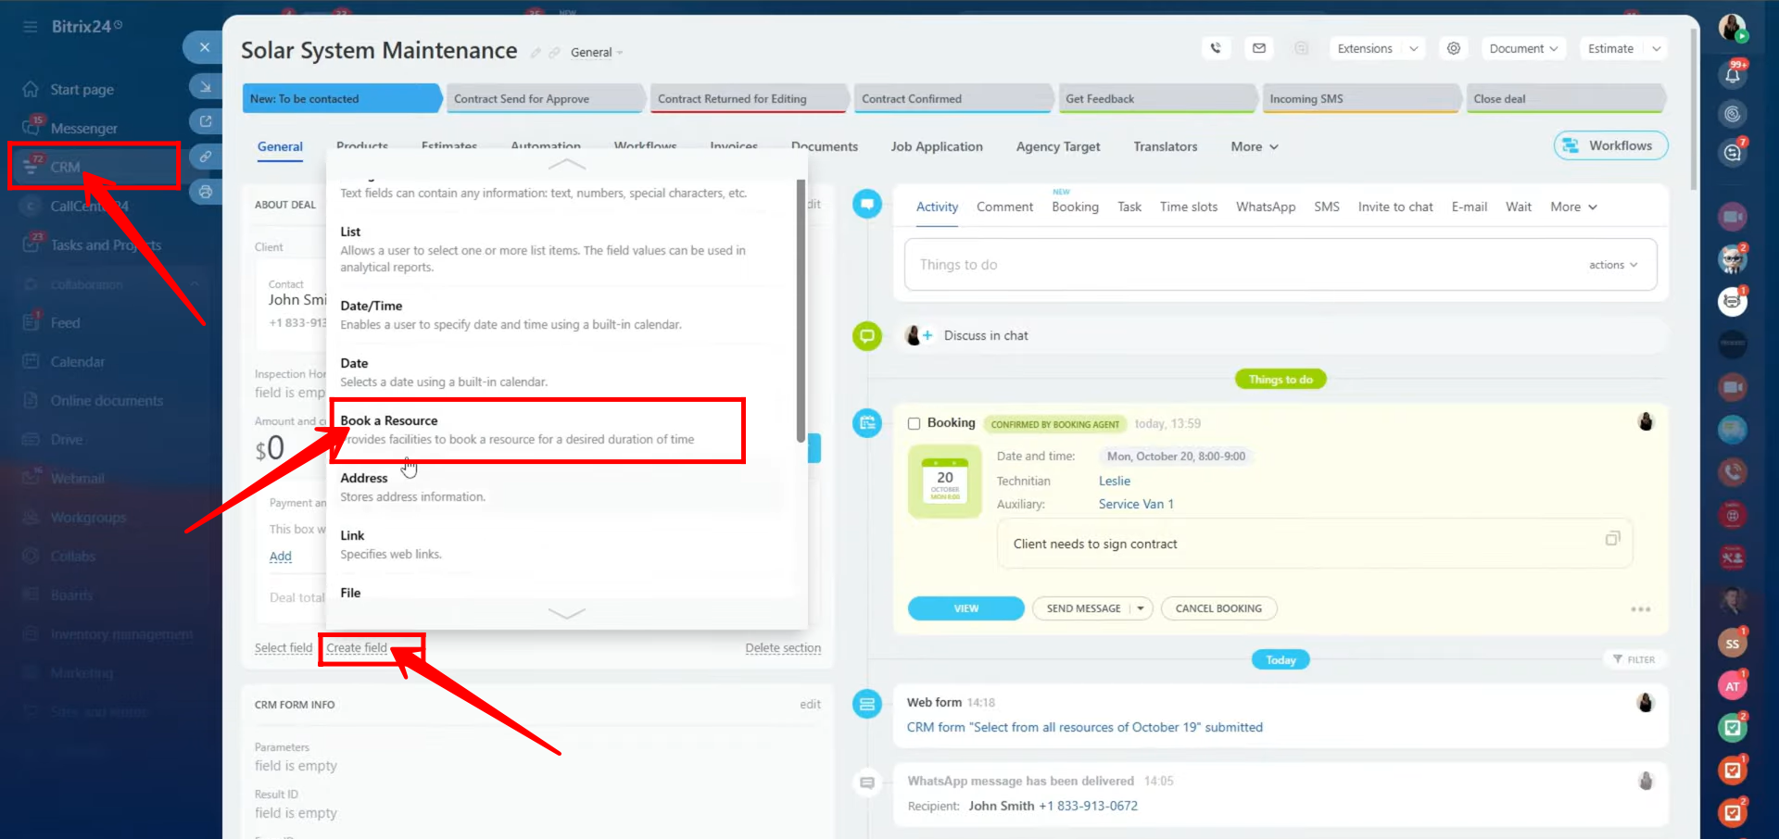Click the Cancel Booking button
1779x839 pixels.
pyautogui.click(x=1218, y=608)
